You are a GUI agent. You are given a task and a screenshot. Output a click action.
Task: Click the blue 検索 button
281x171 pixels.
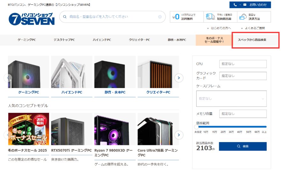coord(242,147)
